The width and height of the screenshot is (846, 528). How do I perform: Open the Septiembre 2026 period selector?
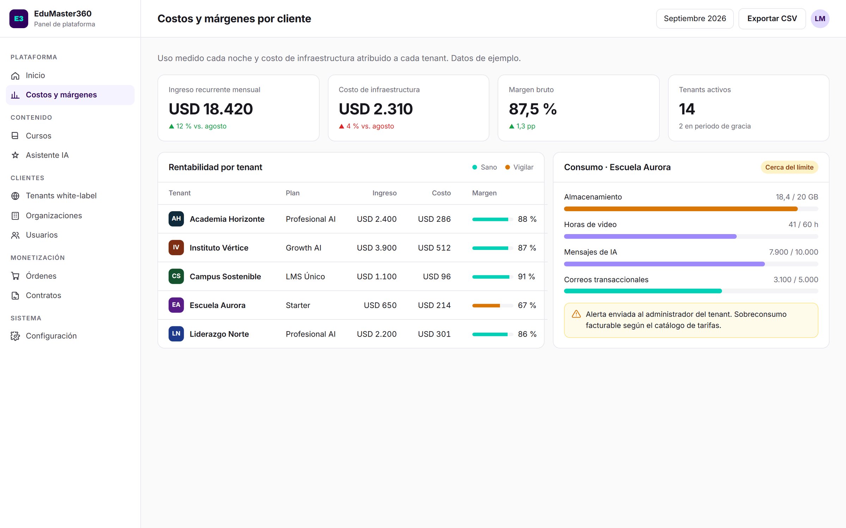[695, 19]
